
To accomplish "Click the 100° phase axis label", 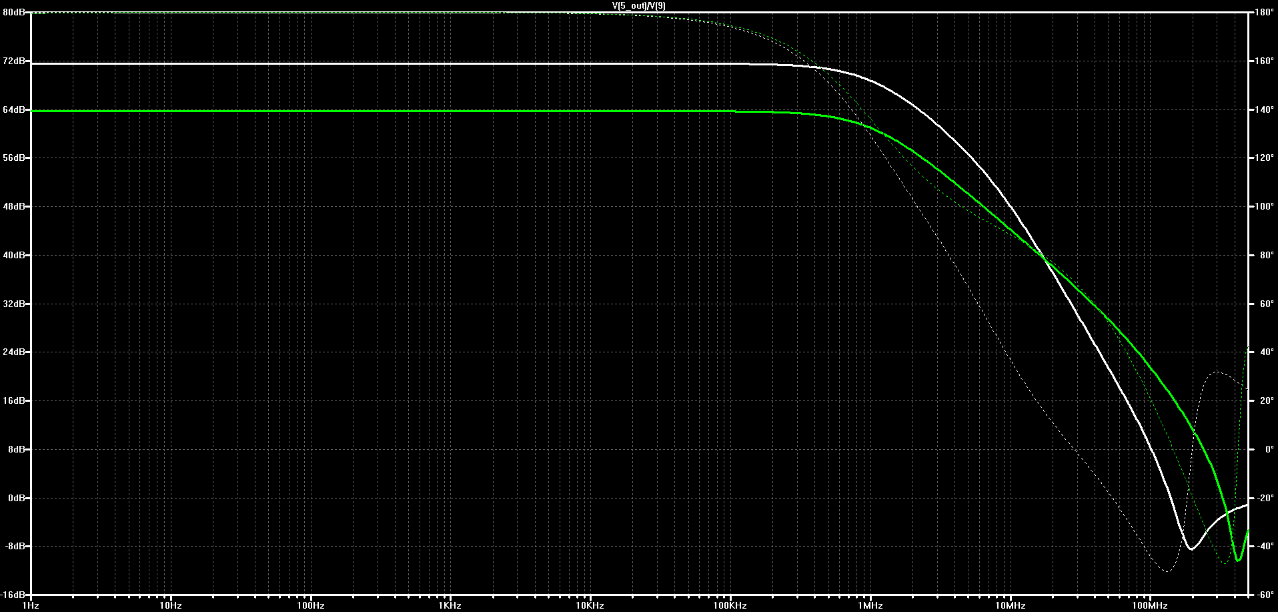I will pyautogui.click(x=1264, y=207).
